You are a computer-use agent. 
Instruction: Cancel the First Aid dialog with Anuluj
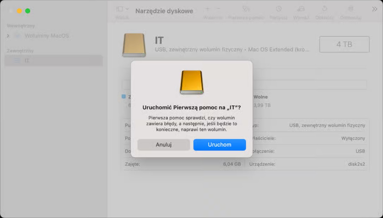[164, 145]
